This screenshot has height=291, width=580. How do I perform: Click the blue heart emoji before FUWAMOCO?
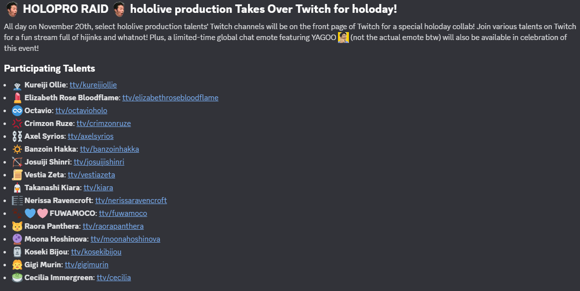coord(30,213)
